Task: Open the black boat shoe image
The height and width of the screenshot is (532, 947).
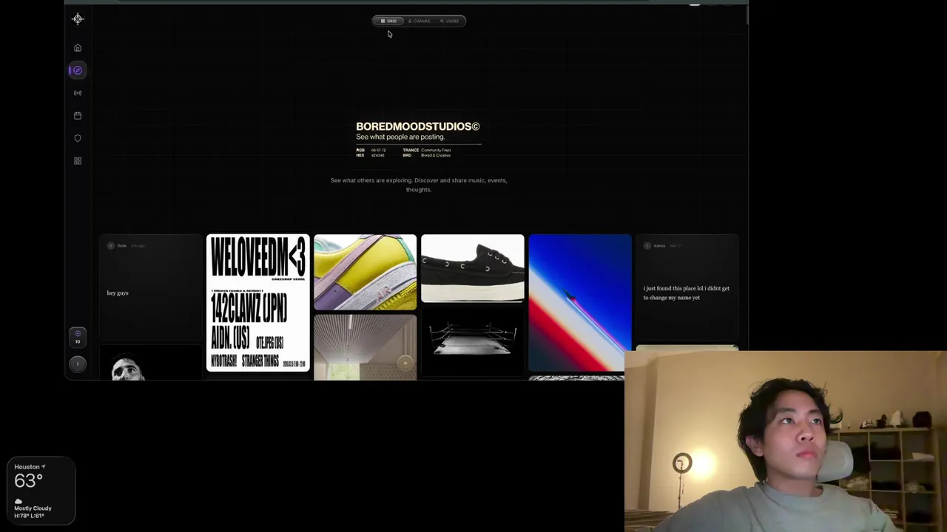Action: point(473,269)
